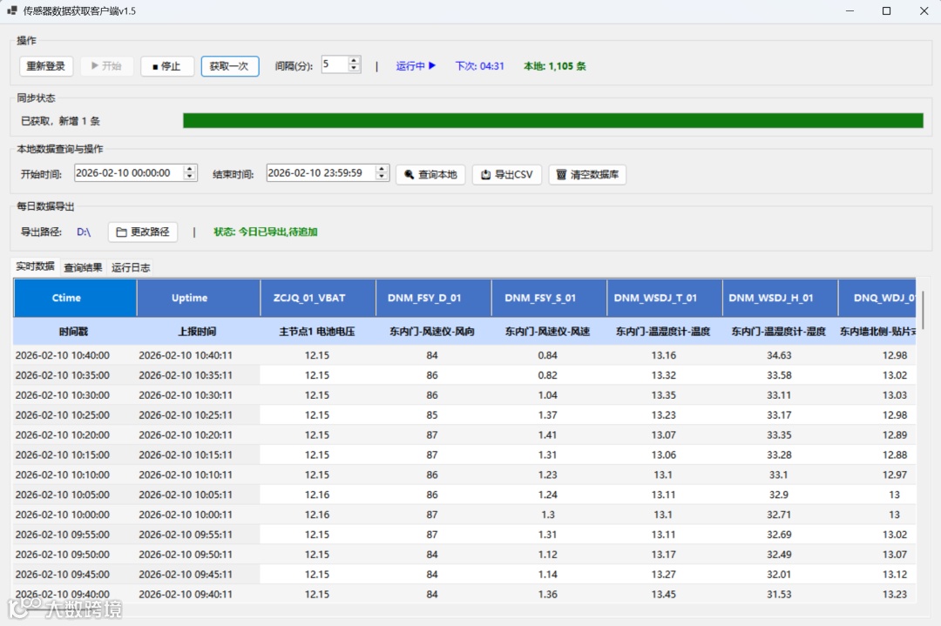Click 更改路径 folder button

coord(143,232)
